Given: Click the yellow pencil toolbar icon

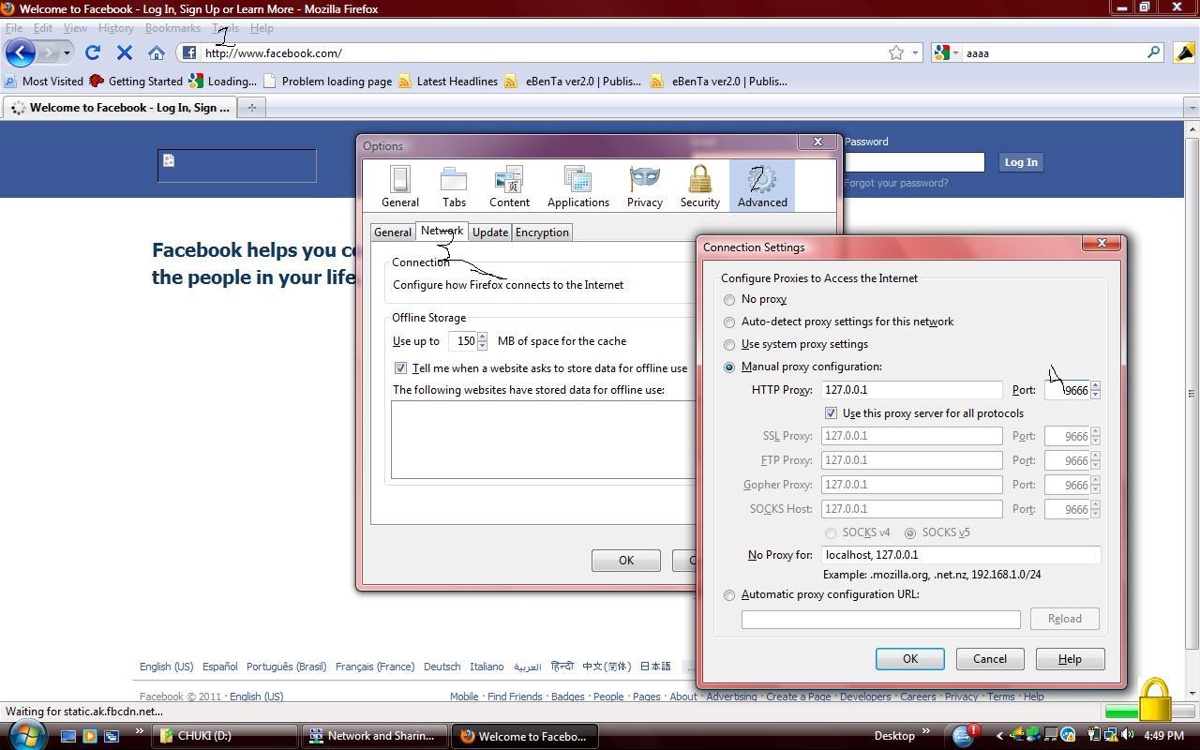Looking at the screenshot, I should (x=1184, y=52).
